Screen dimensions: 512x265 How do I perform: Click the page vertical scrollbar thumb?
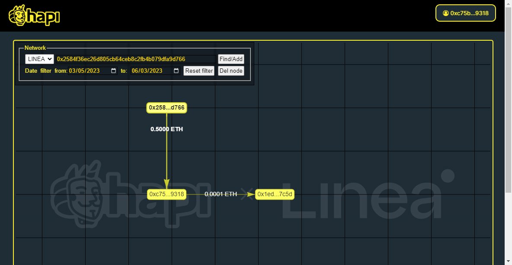point(509,100)
